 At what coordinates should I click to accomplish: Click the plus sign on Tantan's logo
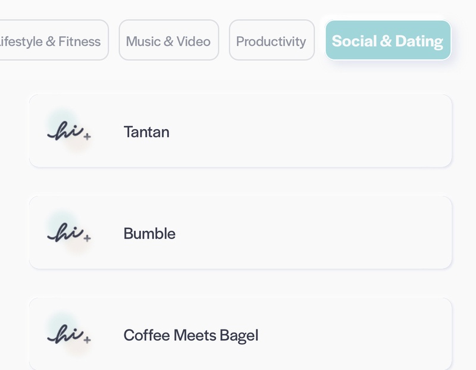point(87,137)
